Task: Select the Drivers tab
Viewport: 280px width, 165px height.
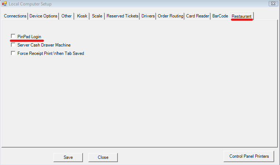Action: tap(148, 16)
